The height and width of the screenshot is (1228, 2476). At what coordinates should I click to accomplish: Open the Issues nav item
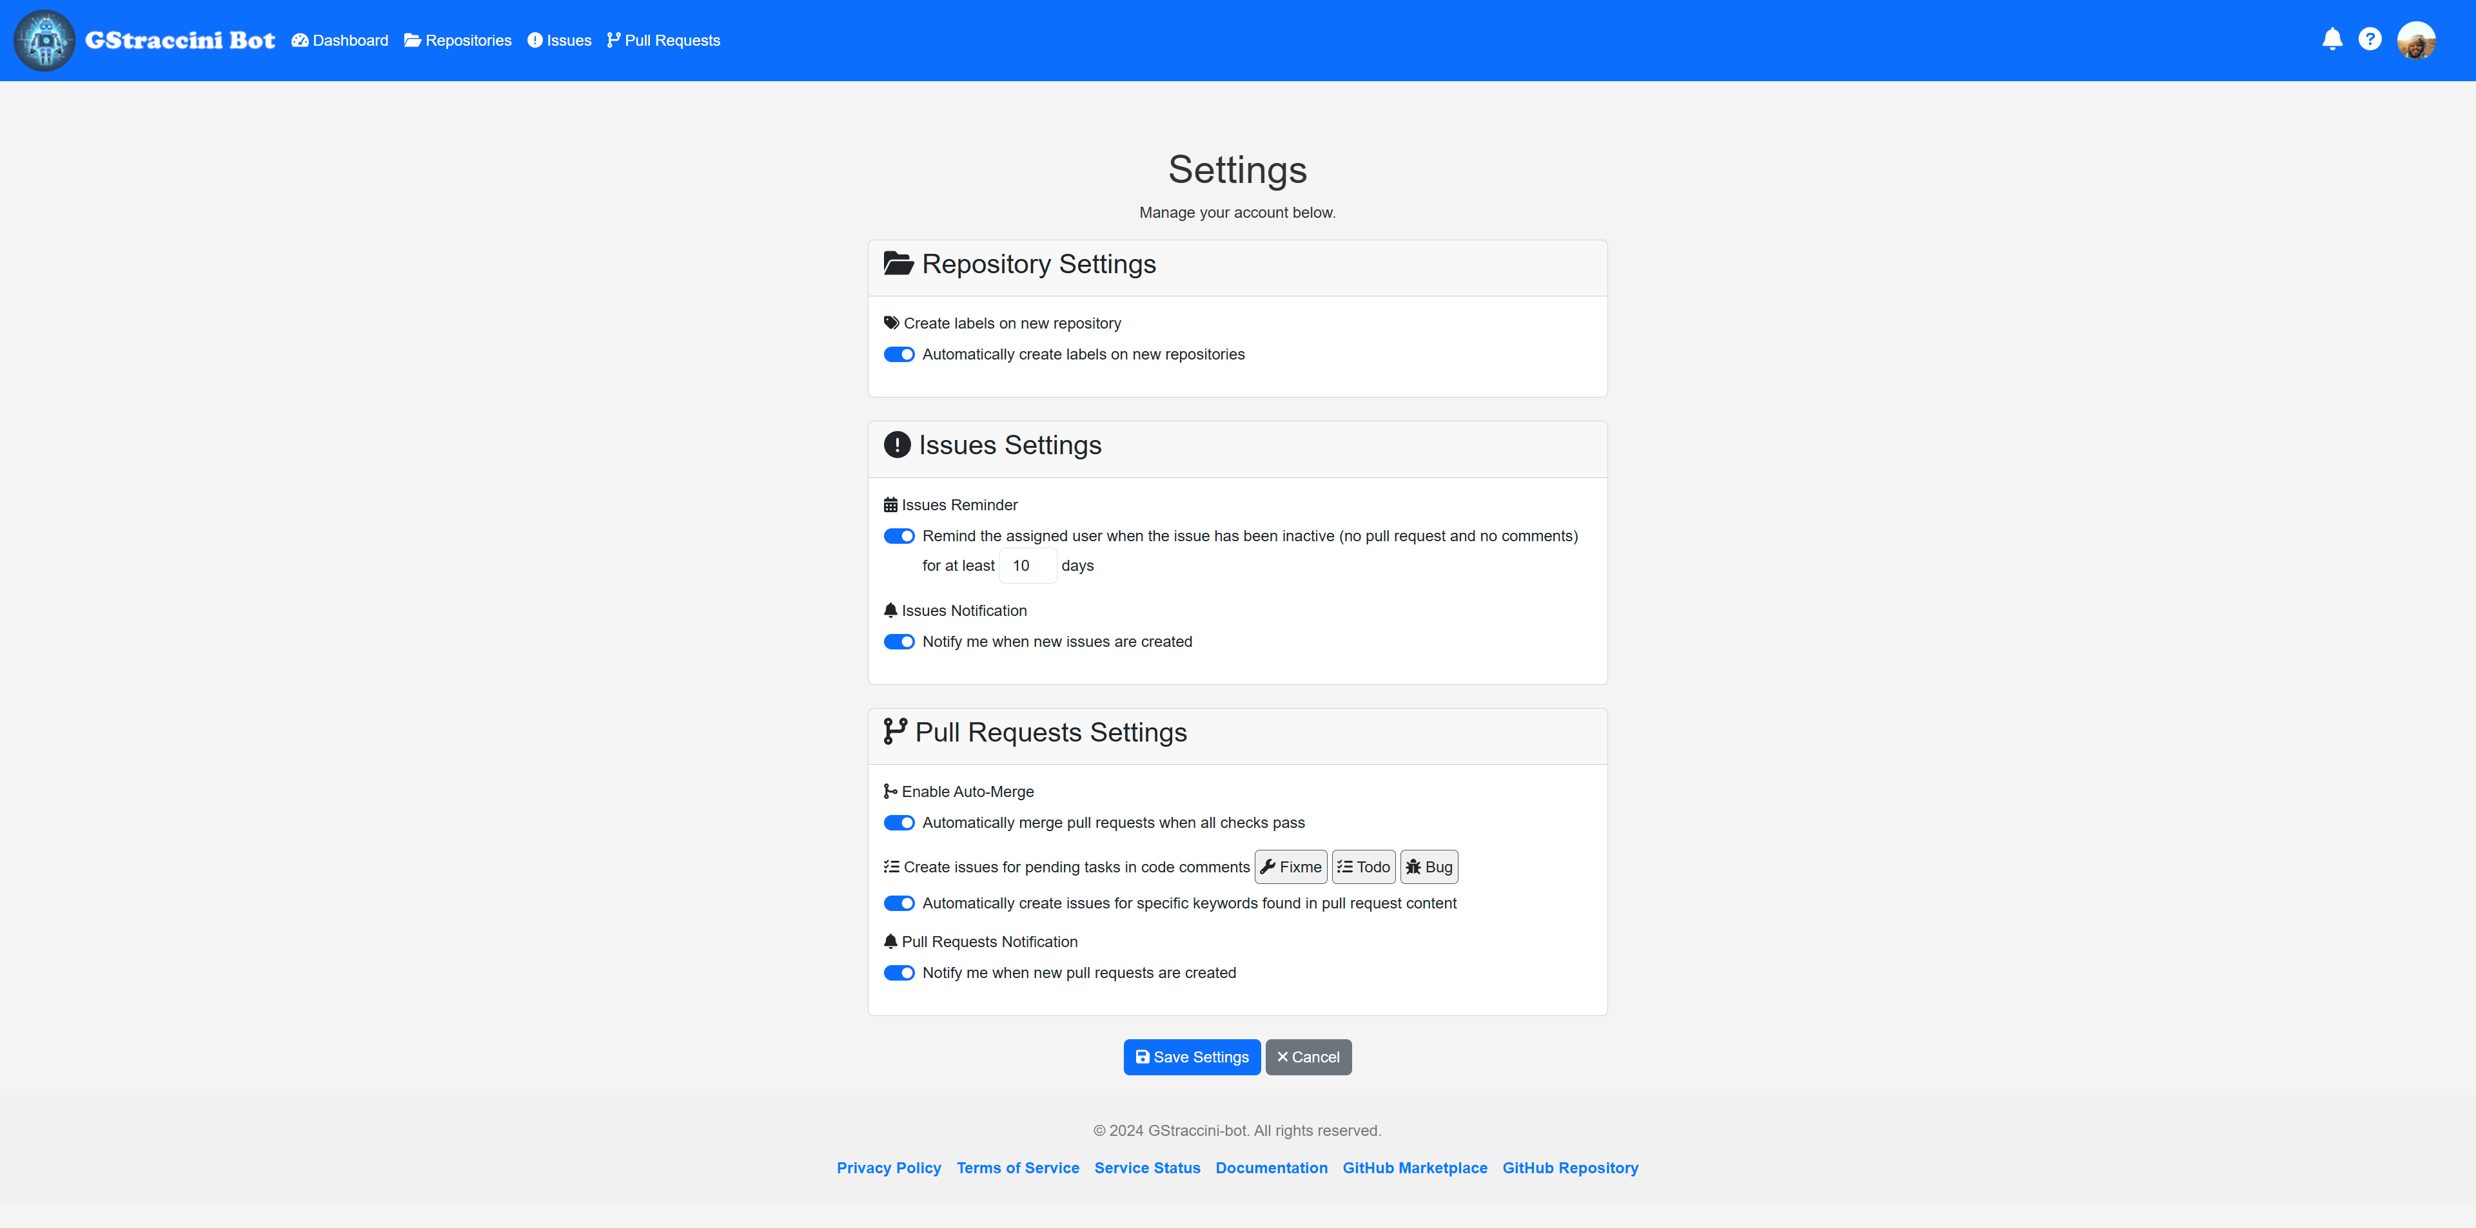tap(560, 41)
